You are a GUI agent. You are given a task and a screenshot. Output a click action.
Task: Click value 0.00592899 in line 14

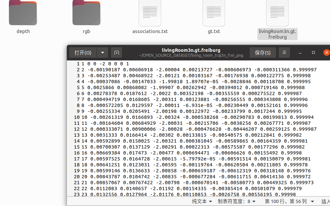point(105,141)
